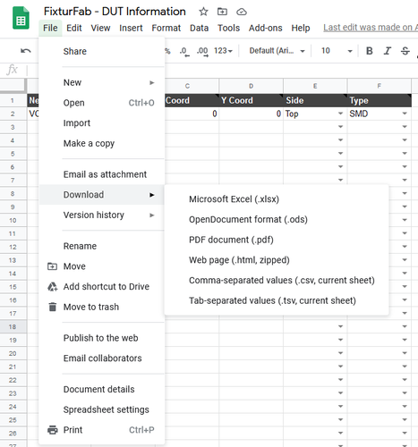Open the Add-ons menu
The height and width of the screenshot is (447, 418).
tap(266, 28)
